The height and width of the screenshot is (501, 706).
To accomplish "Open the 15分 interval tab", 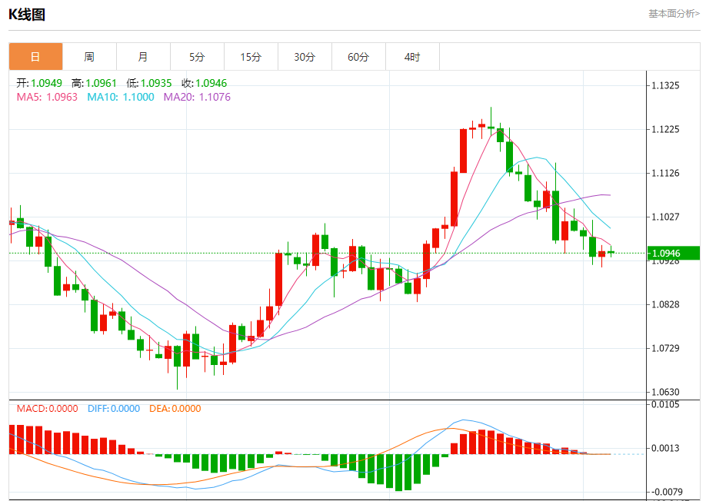I will (x=251, y=57).
